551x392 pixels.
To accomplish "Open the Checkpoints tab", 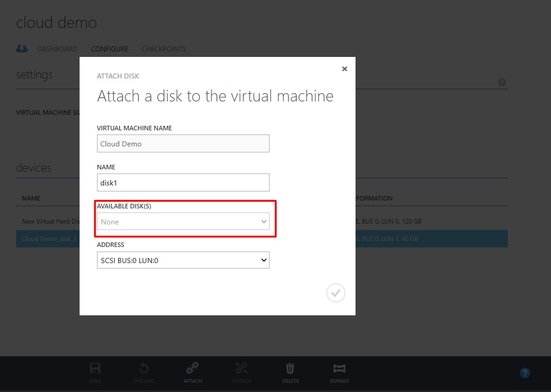I will click(x=163, y=49).
